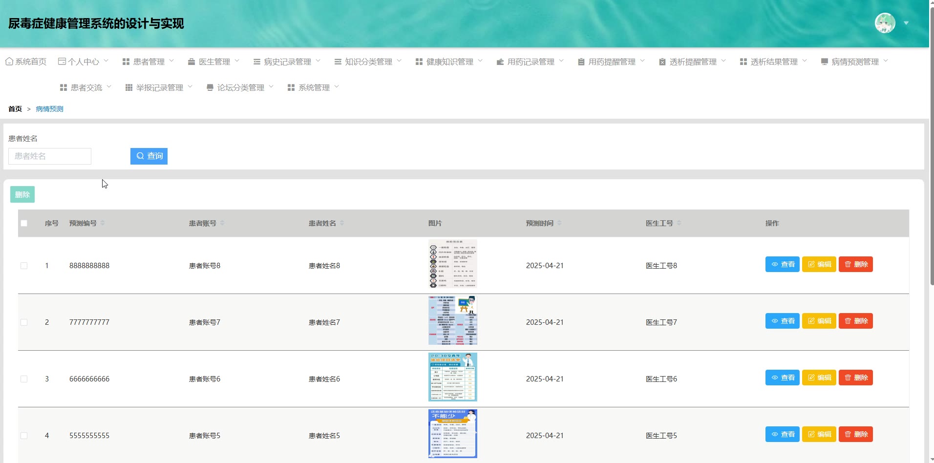
Task: Click the 患者姓名 search input field
Action: point(50,156)
